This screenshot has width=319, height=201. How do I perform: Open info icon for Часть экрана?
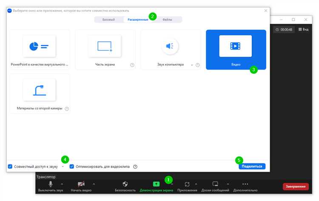pyautogui.click(x=132, y=65)
